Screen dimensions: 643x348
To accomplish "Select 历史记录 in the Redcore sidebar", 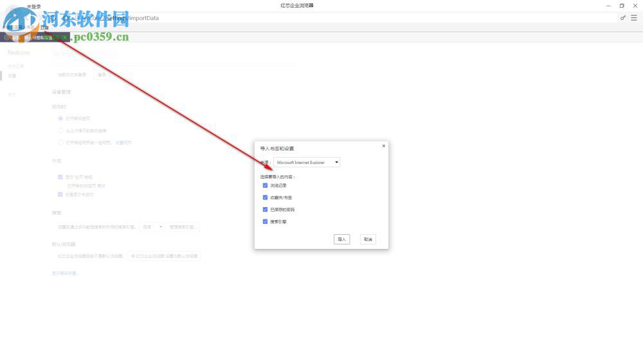I will 16,66.
